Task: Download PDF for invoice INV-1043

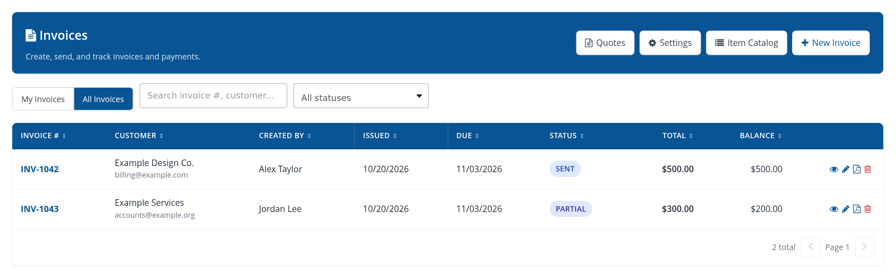Action: (x=857, y=209)
